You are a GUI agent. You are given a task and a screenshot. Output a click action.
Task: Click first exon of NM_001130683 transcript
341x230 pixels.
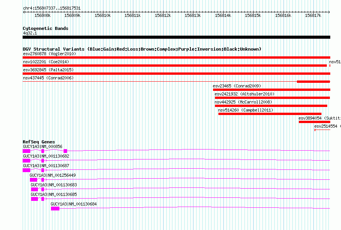pos(34,189)
